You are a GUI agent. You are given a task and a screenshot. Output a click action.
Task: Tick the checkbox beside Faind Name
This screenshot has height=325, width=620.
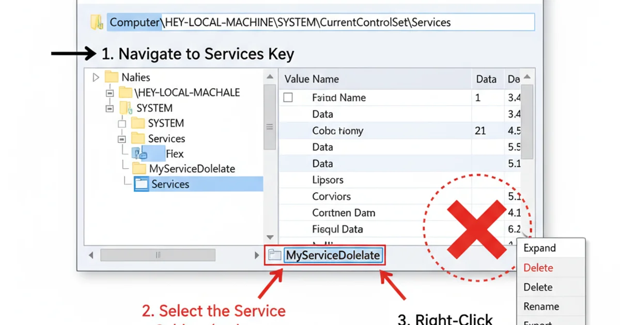pos(288,98)
